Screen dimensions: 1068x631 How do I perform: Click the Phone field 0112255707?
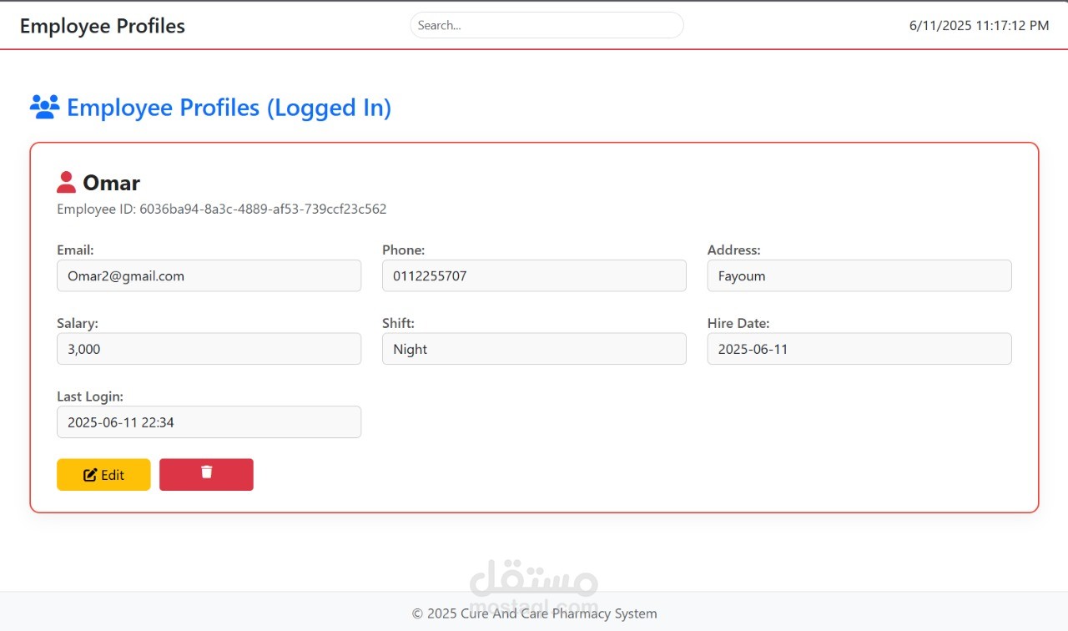[534, 275]
